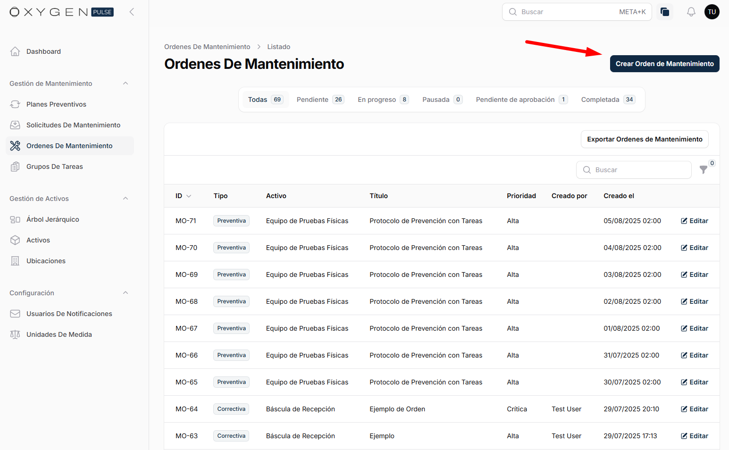The image size is (729, 450).
Task: Click the table filter funnel icon
Action: pyautogui.click(x=703, y=170)
